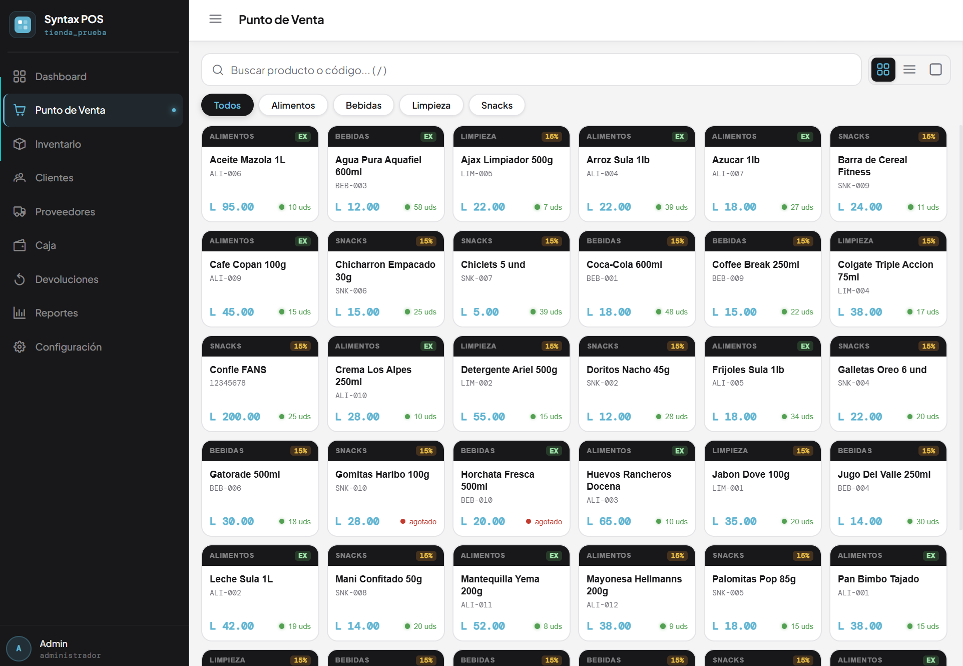
Task: Go to Inventario section
Action: click(x=93, y=144)
